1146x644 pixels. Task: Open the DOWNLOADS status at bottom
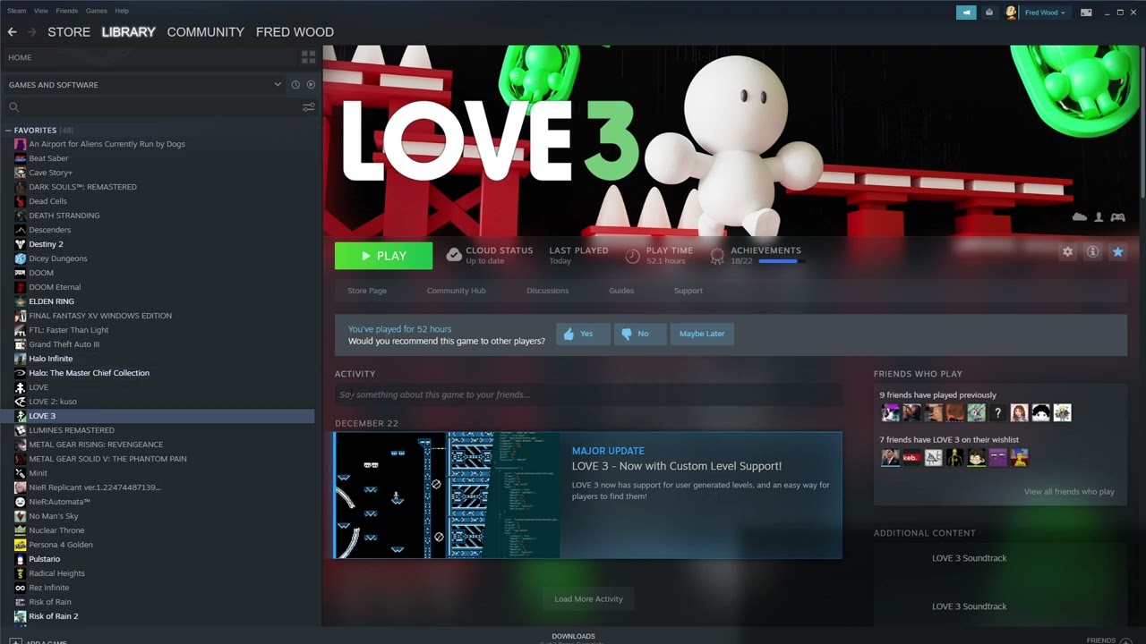coord(573,637)
